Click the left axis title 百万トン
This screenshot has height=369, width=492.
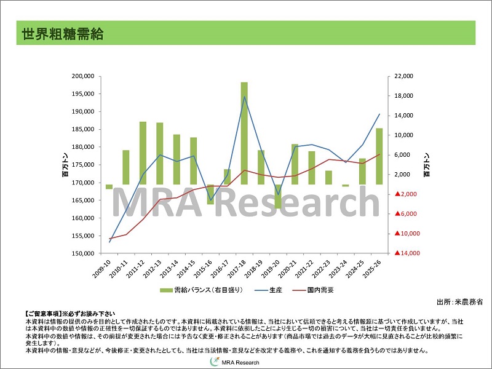click(65, 165)
